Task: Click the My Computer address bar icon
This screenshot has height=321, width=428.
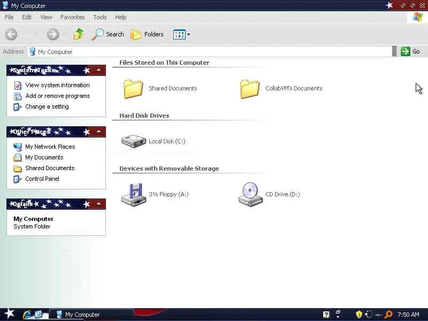Action: coord(33,51)
